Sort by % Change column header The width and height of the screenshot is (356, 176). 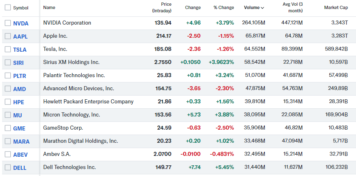(x=223, y=7)
